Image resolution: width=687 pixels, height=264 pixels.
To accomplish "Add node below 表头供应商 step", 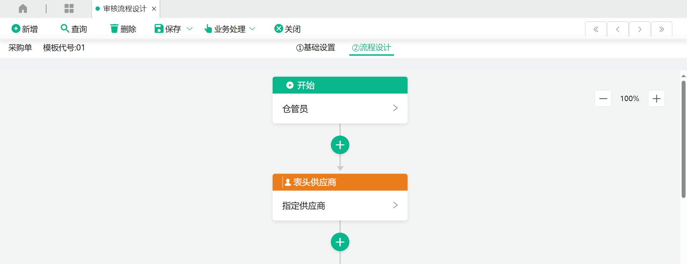I will (x=340, y=242).
